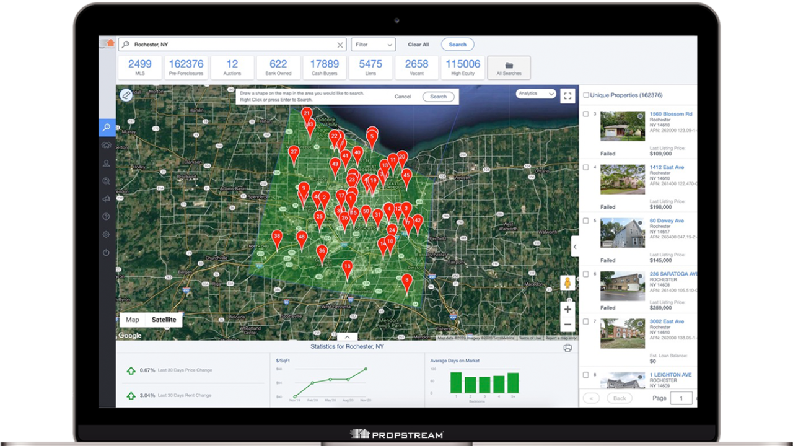Viewport: 793px width, 446px height.
Task: Clear the Rochester, NY search text with X
Action: coord(340,45)
